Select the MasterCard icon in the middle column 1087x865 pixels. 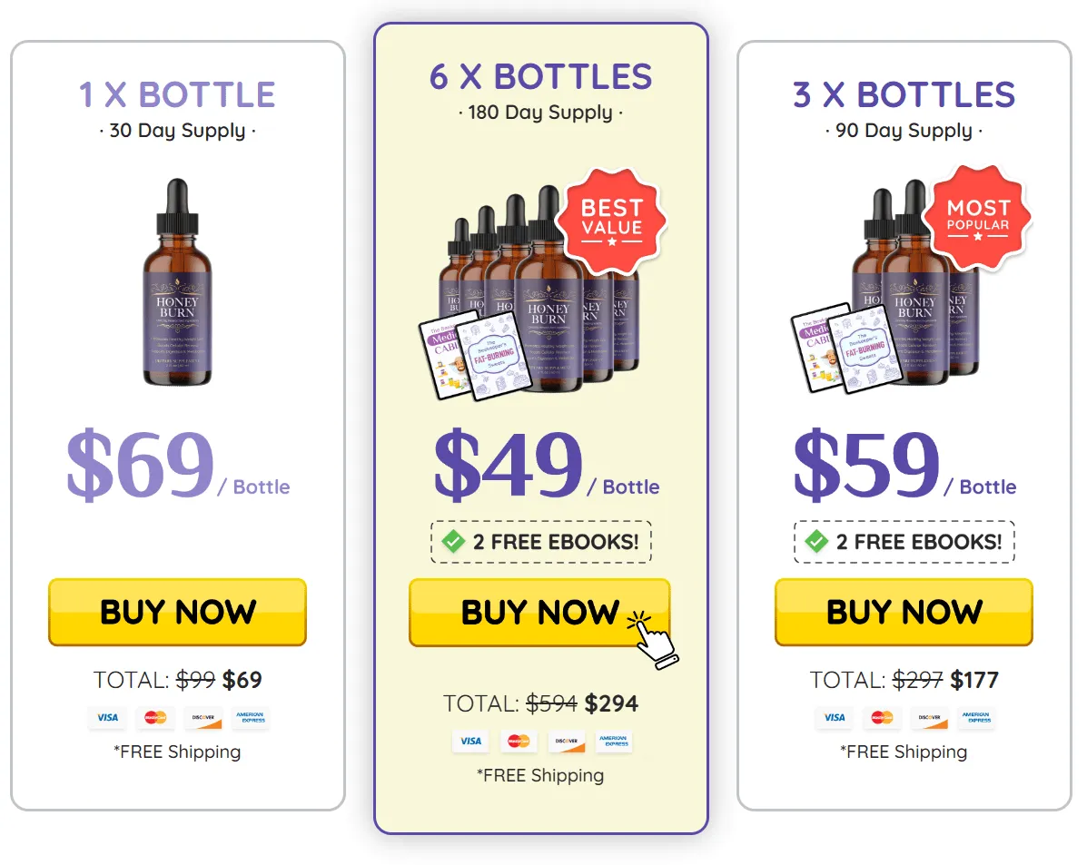(518, 742)
